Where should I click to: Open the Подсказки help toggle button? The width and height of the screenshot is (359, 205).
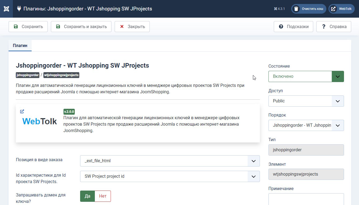[x=293, y=26]
